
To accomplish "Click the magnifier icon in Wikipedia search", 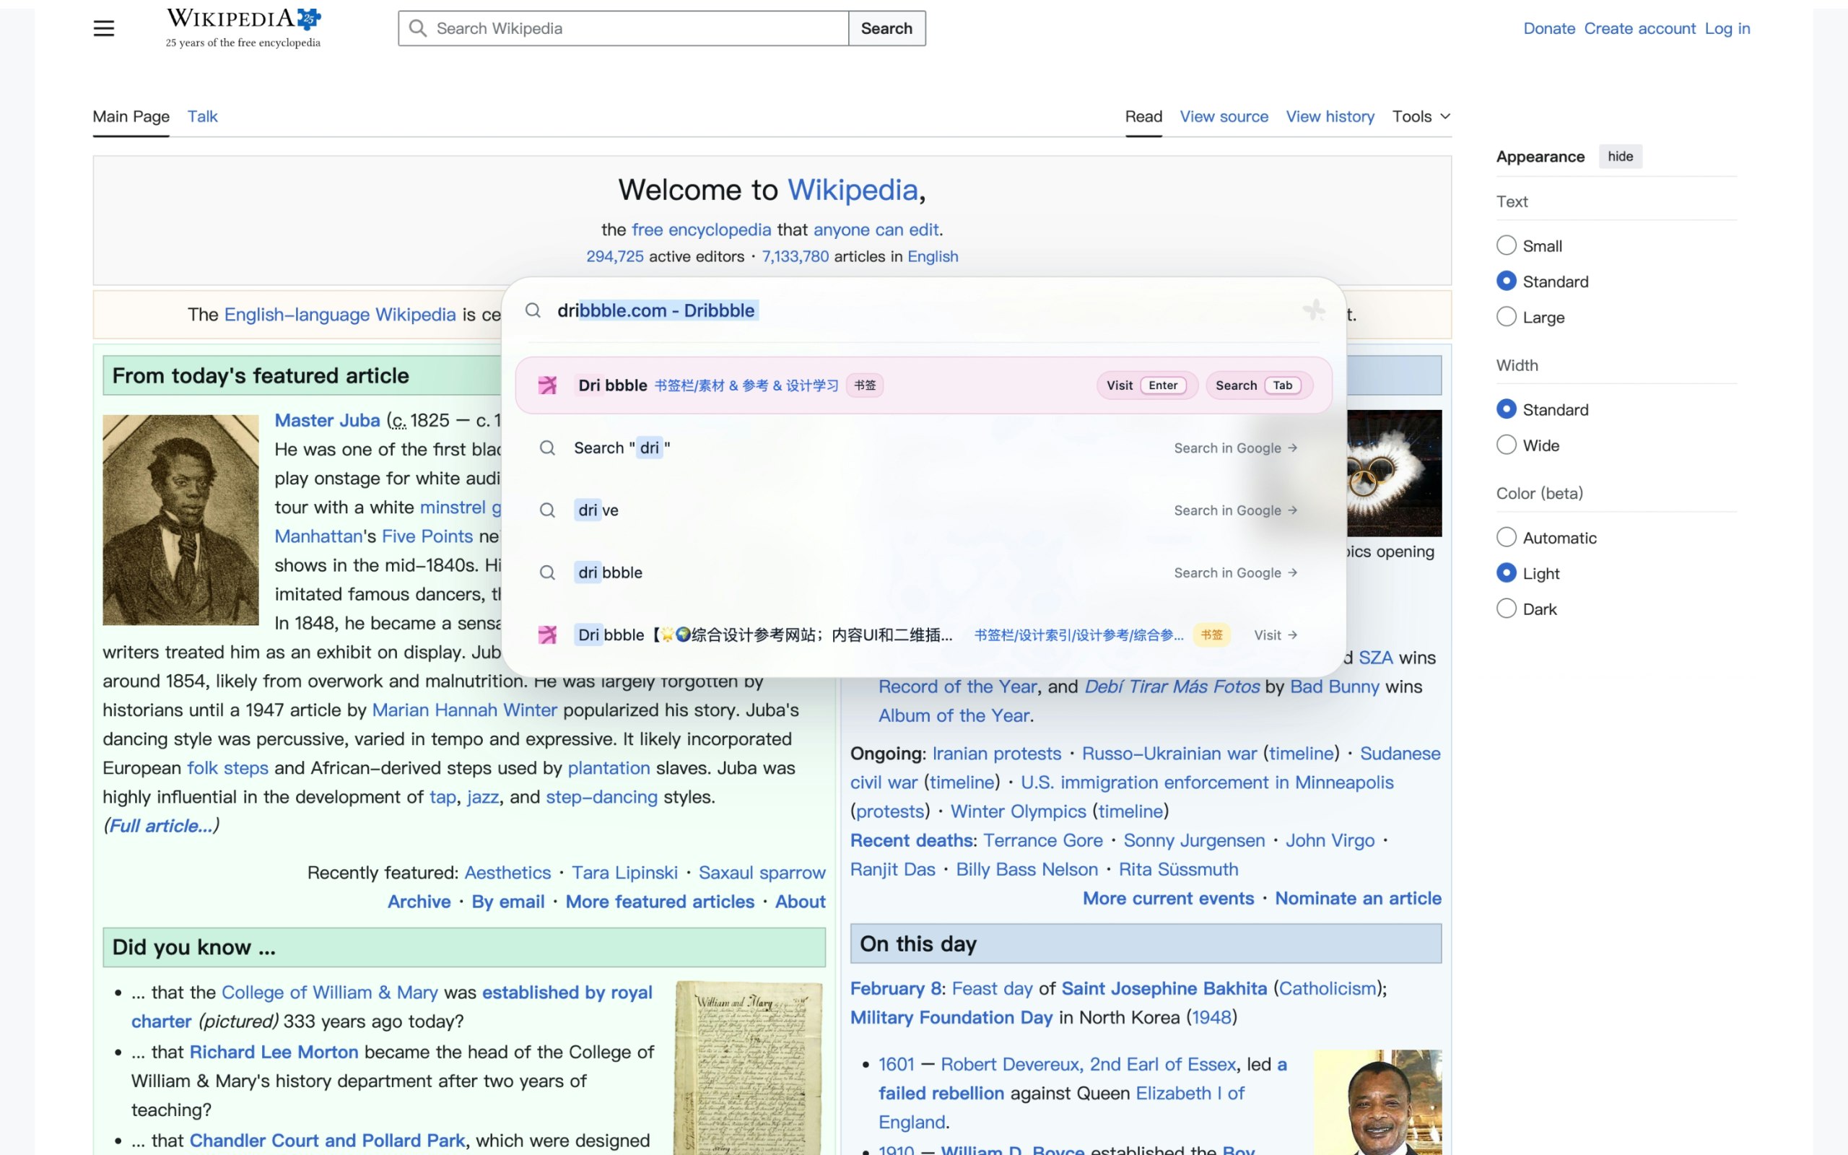I will [418, 28].
